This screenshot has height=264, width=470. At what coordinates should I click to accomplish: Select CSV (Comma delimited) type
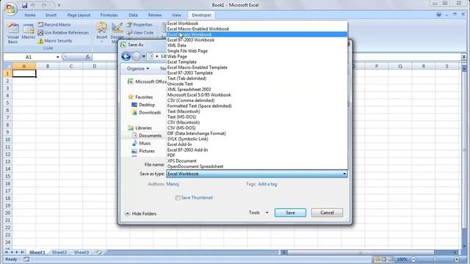pyautogui.click(x=257, y=100)
